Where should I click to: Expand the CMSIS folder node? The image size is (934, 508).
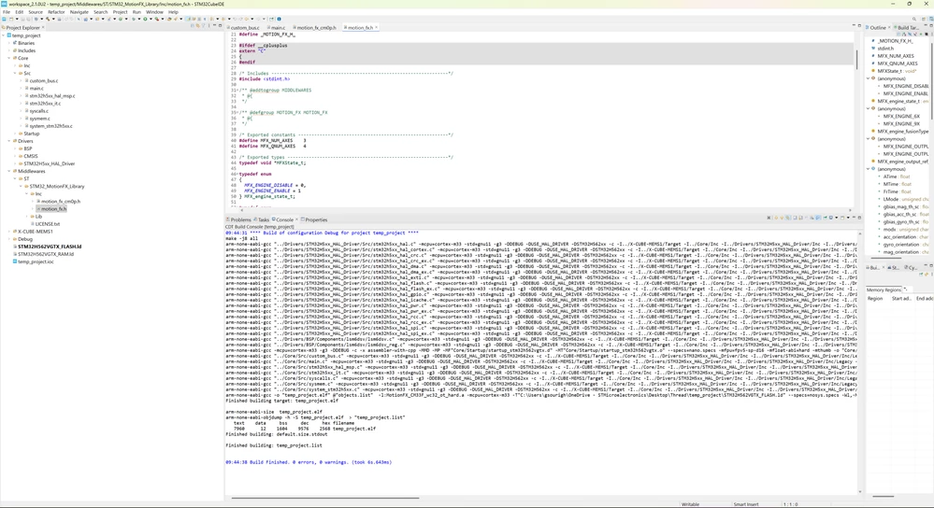pos(15,156)
